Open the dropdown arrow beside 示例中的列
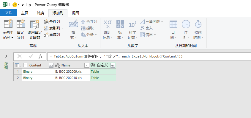This screenshot has width=251, height=118. [12, 38]
